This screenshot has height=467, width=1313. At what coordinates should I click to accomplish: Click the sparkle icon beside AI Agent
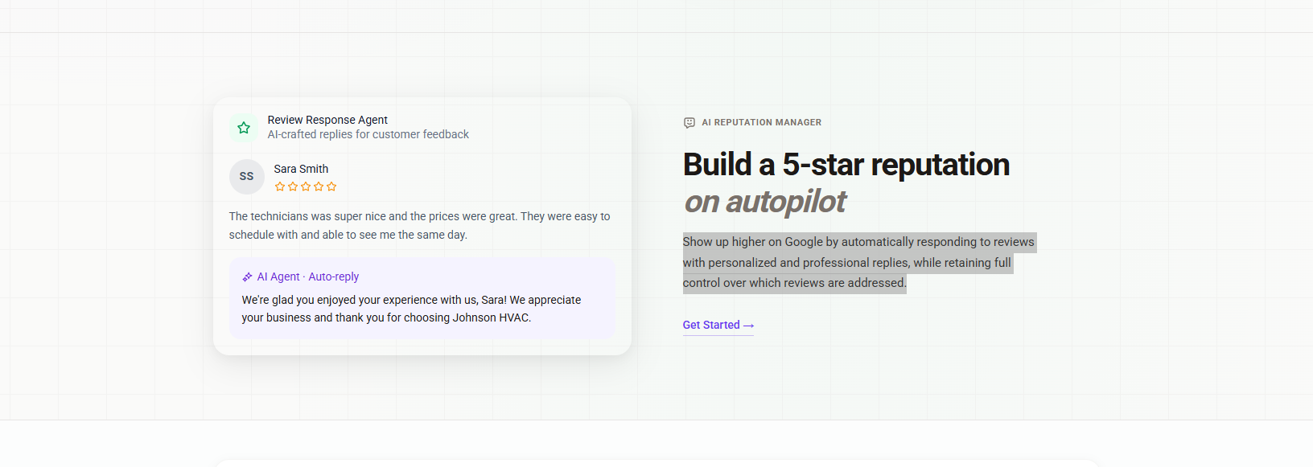tap(247, 277)
